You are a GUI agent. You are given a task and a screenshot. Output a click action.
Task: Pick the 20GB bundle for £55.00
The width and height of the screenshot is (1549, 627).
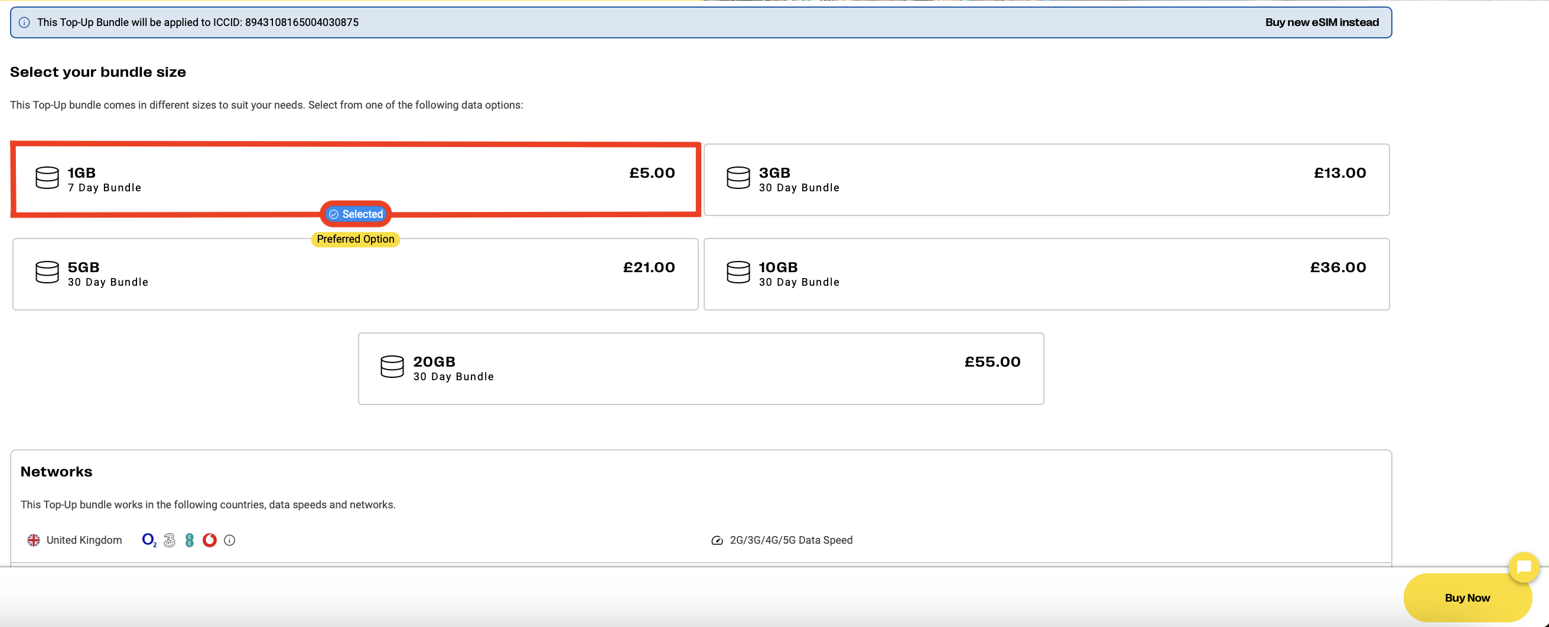click(701, 368)
